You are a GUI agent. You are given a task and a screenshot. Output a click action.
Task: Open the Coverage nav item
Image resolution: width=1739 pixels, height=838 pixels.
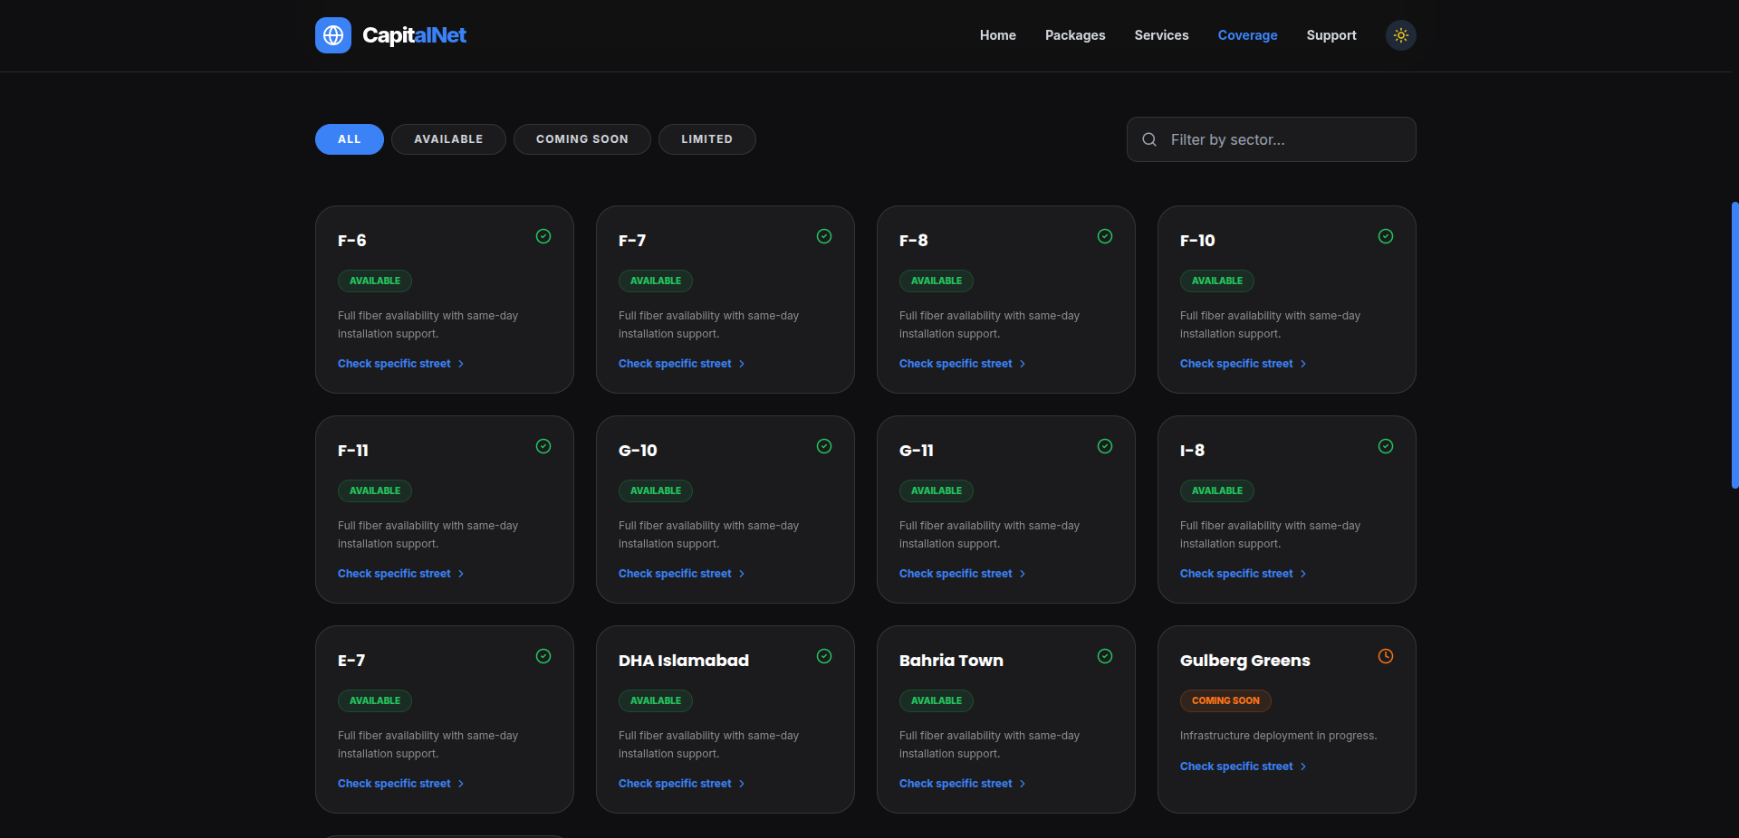point(1248,35)
